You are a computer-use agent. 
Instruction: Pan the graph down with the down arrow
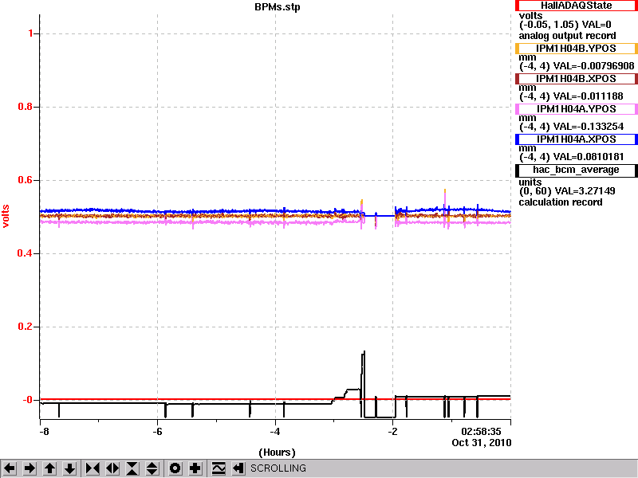point(69,468)
